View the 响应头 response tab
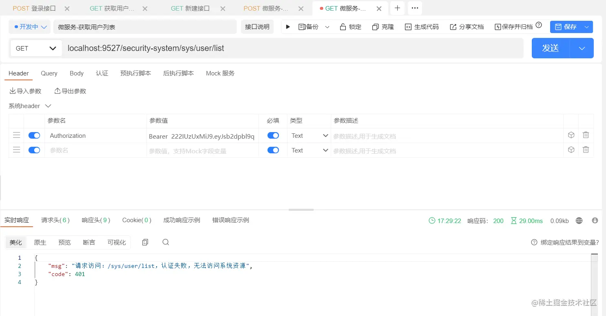Screen dimensions: 606x316 coord(96,220)
